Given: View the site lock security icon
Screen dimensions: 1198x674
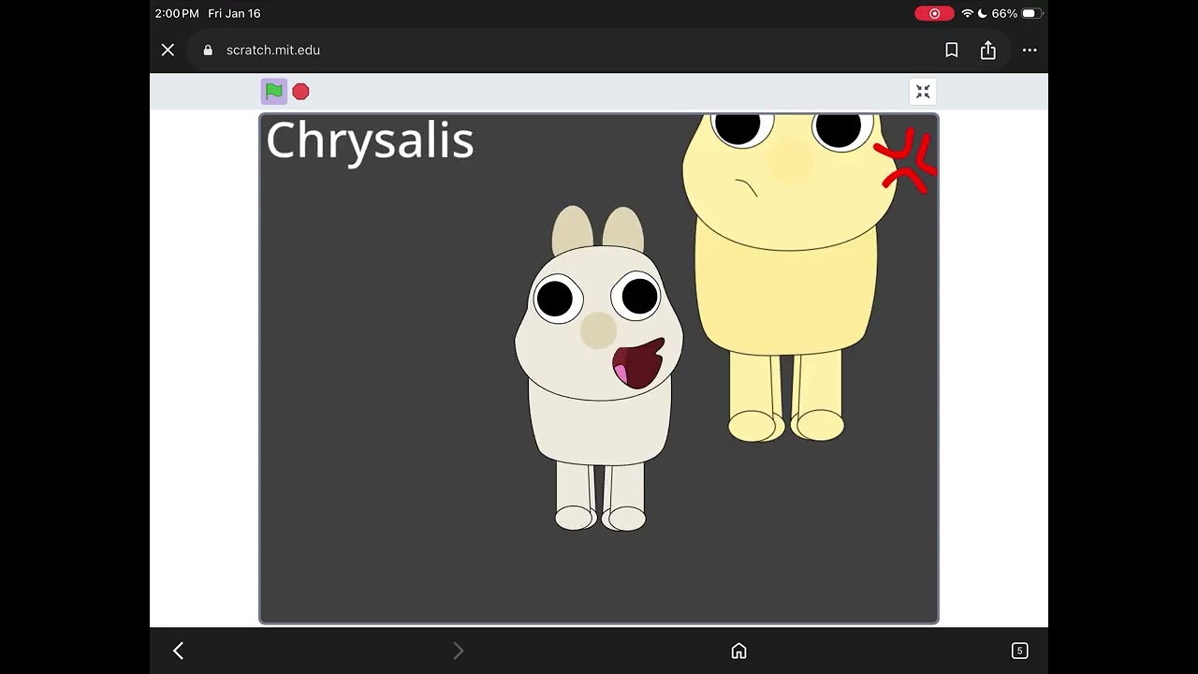Looking at the screenshot, I should coord(208,50).
